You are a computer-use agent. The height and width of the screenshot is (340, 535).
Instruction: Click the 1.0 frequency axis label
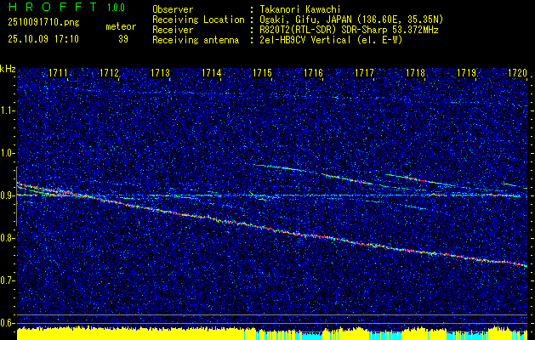coord(7,153)
